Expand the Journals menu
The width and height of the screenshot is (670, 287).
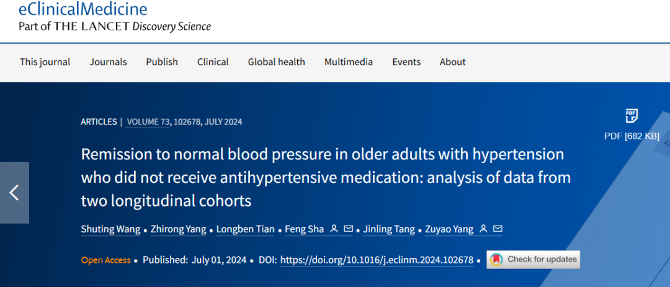108,62
